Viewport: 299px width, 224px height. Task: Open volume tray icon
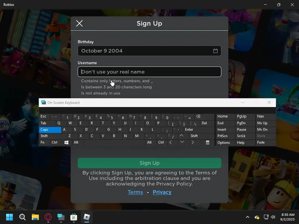coord(273,217)
